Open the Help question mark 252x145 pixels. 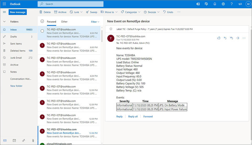[x=232, y=4]
